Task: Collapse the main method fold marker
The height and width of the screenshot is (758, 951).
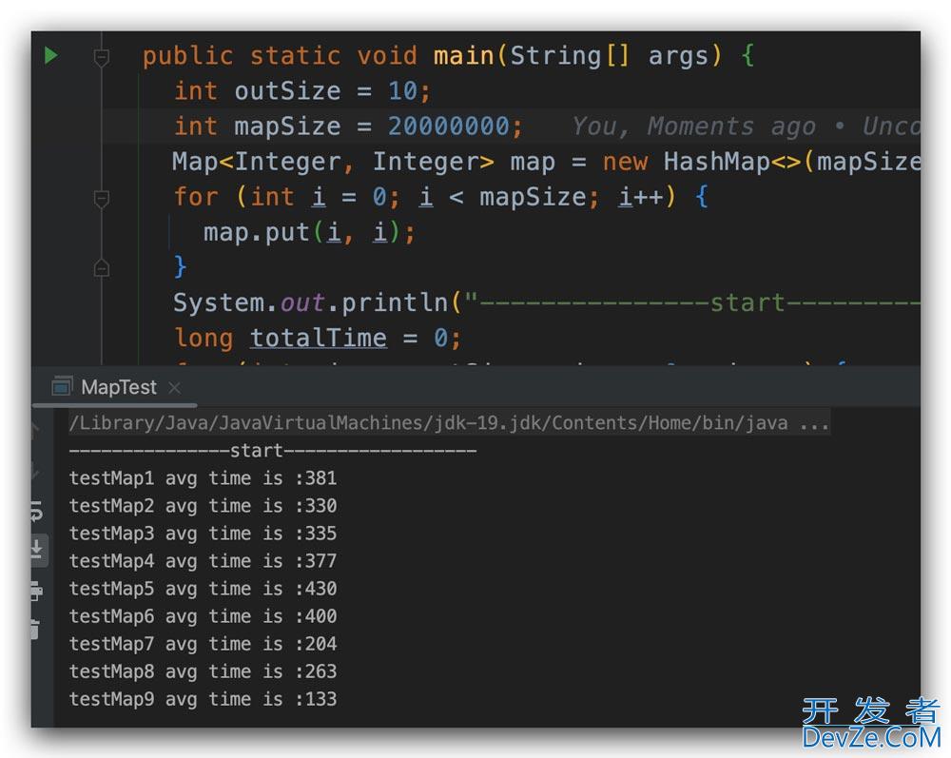Action: click(102, 57)
